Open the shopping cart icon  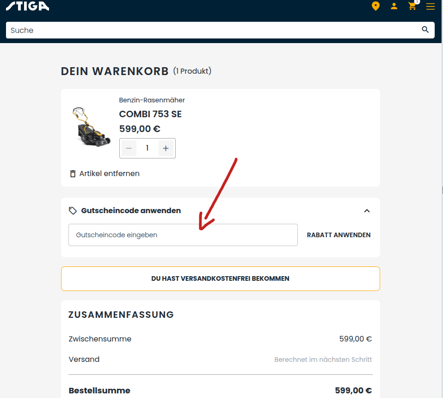pyautogui.click(x=412, y=6)
